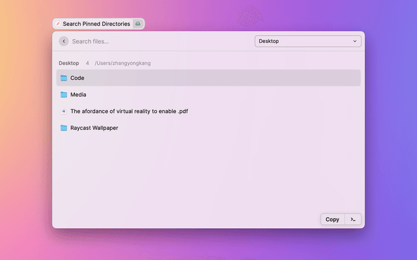Click the /Users/zhangyongkang path text

[x=122, y=63]
